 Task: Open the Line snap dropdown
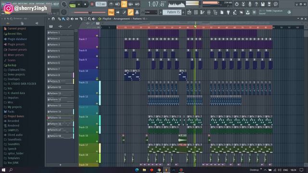coord(151,12)
